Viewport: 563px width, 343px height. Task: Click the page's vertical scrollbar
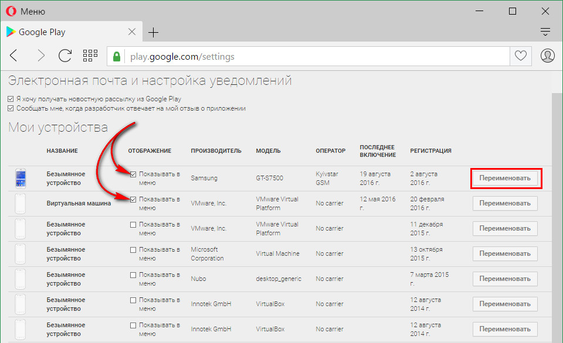tap(557, 218)
